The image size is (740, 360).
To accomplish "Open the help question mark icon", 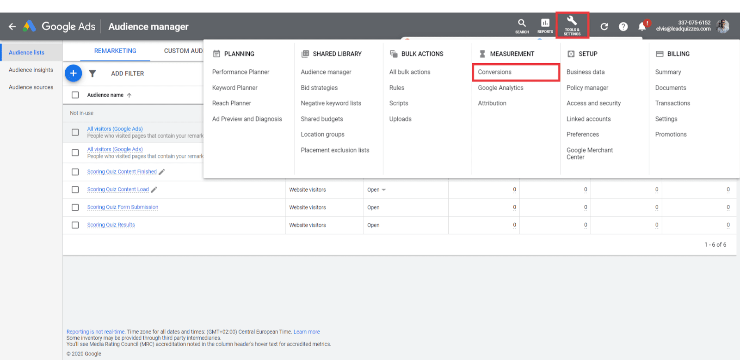I will pos(623,26).
